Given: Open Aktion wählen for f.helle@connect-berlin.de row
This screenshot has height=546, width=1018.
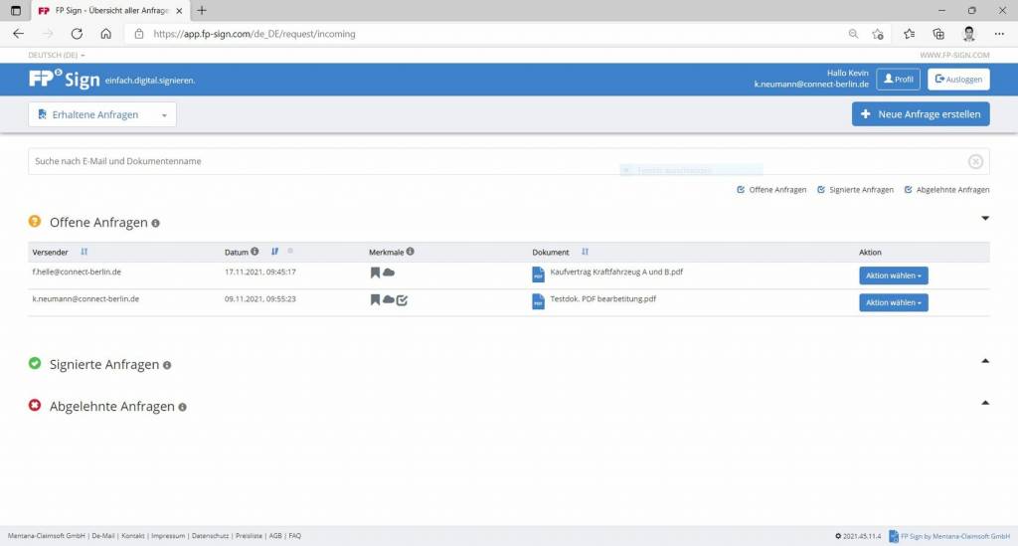Looking at the screenshot, I should pos(893,275).
